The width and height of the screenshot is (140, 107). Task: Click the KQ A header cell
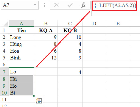pos(46,30)
